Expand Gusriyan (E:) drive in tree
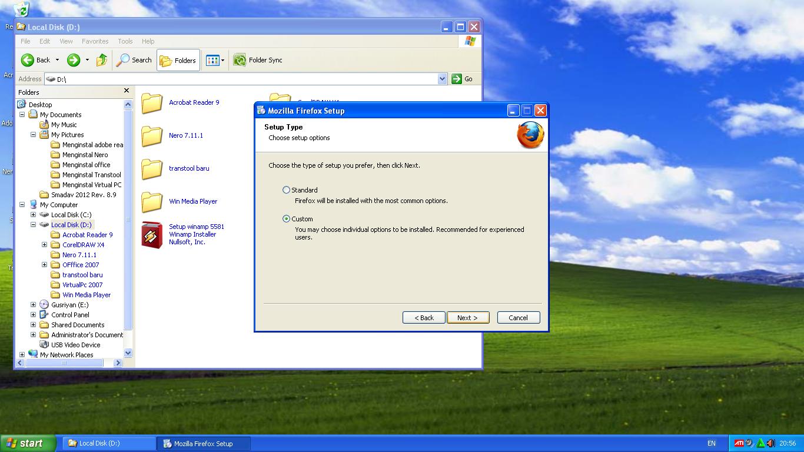 tap(34, 305)
